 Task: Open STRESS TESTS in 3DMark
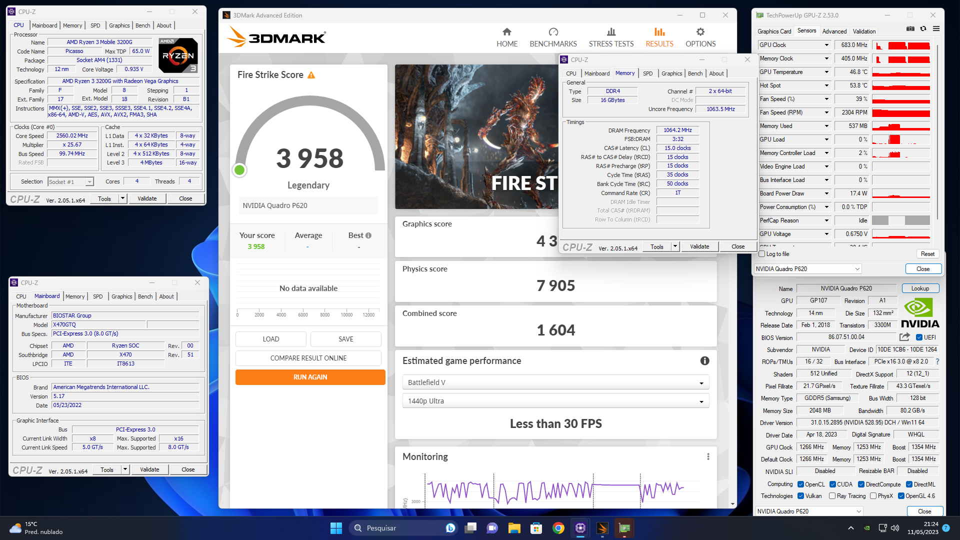611,38
